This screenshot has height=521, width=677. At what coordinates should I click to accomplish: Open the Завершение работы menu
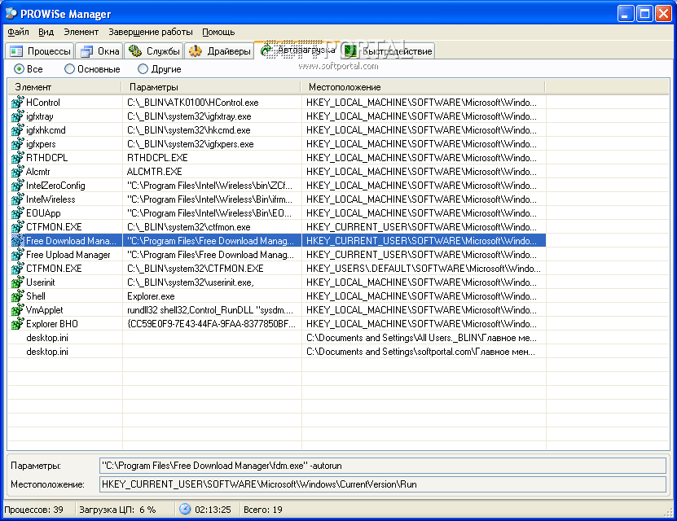click(150, 32)
